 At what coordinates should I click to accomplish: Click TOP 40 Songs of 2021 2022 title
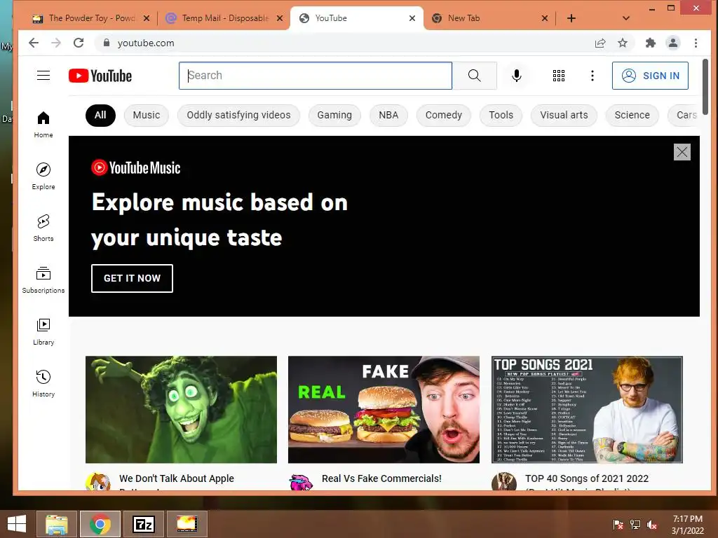[587, 478]
